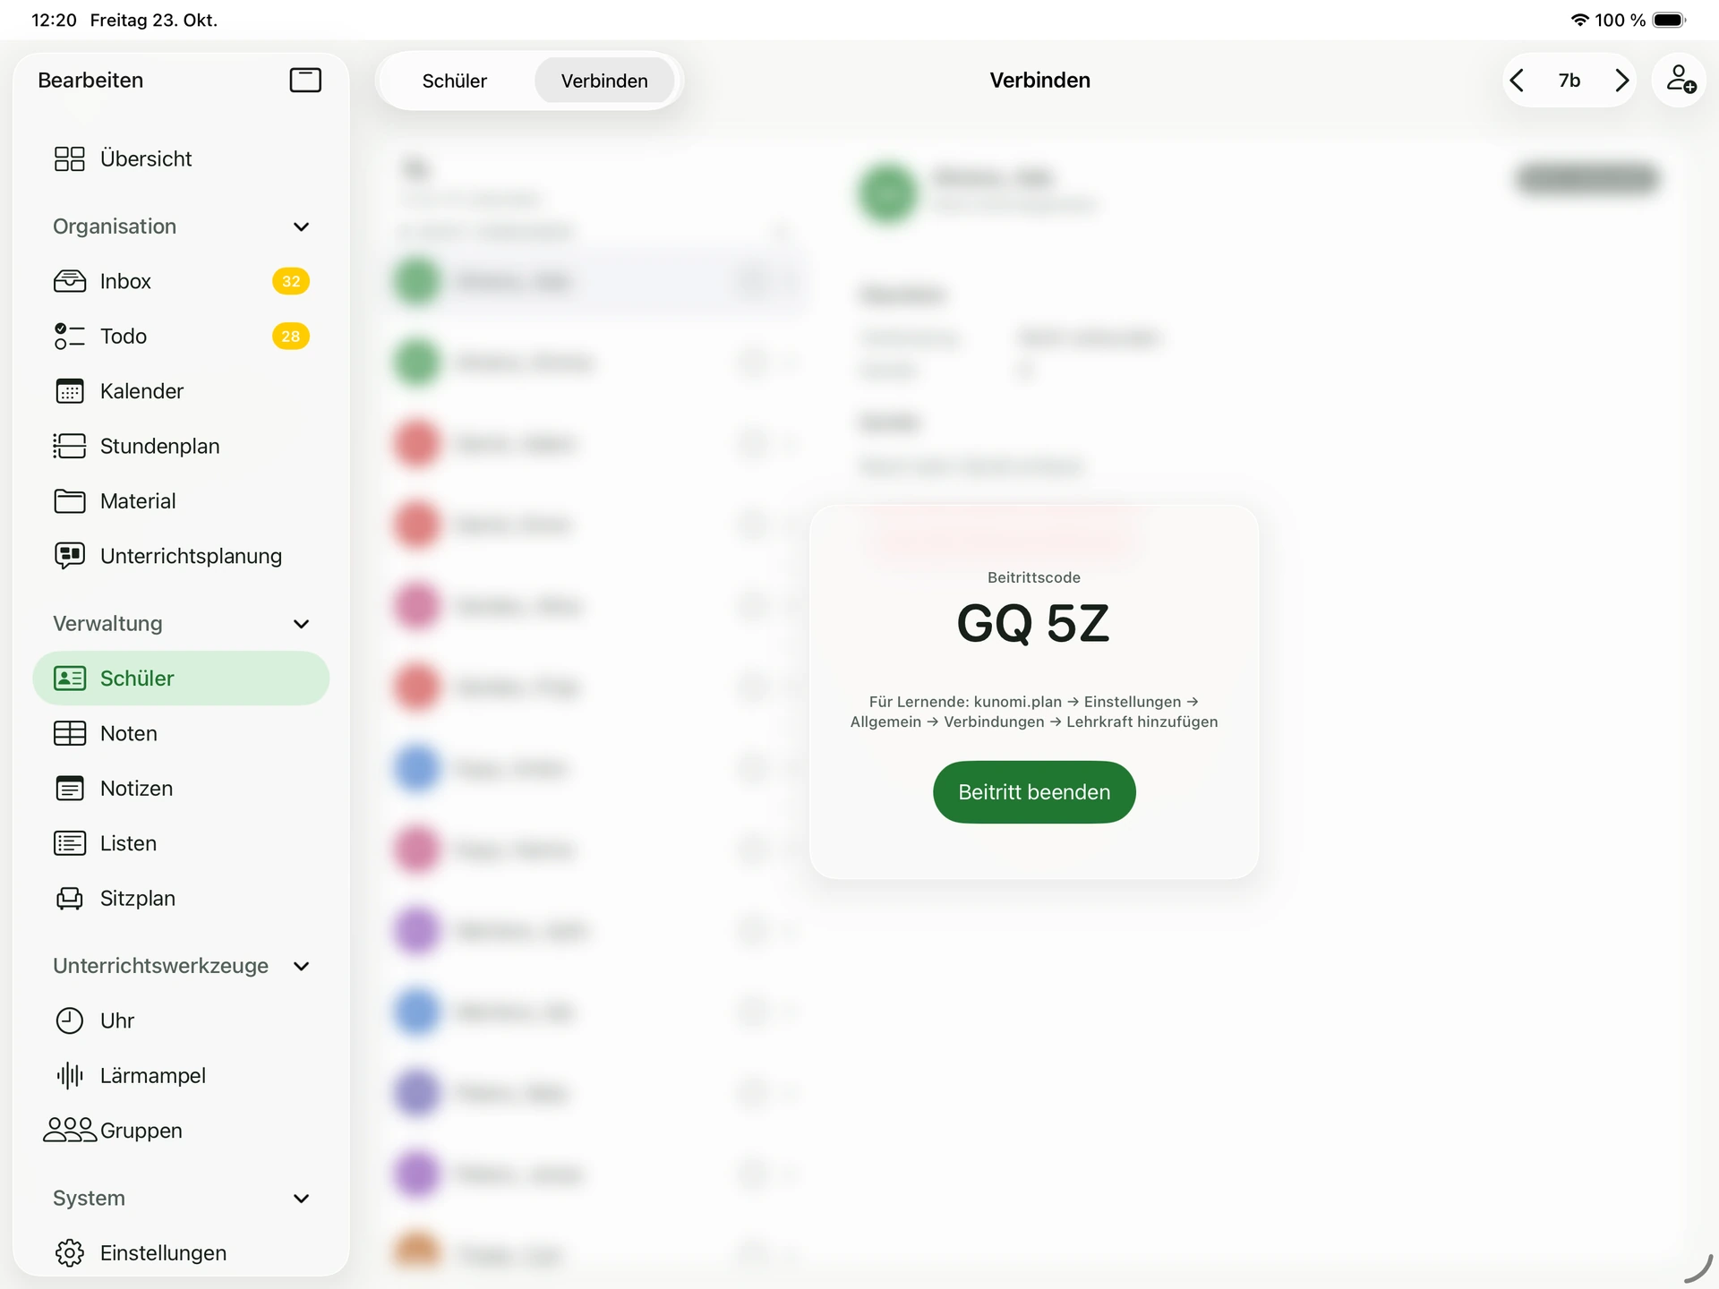
Task: Open the Übersicht grid icon
Action: (x=69, y=158)
